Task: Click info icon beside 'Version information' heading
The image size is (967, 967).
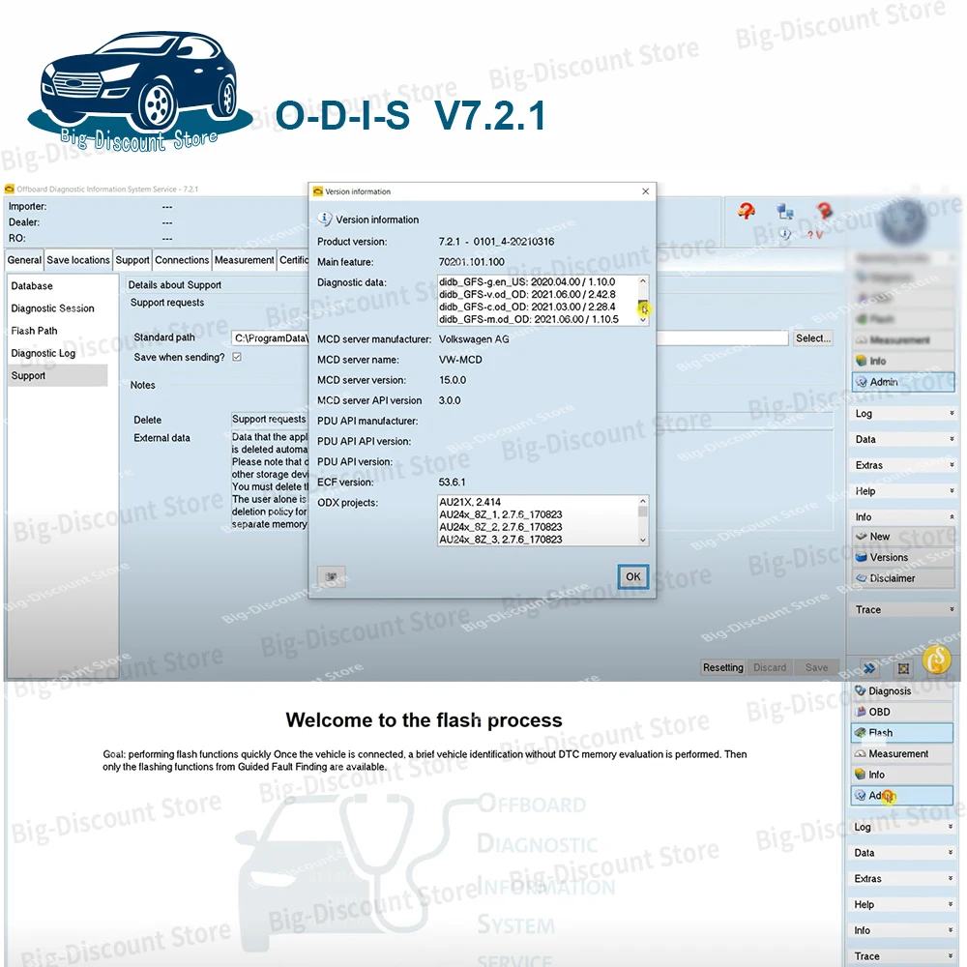Action: 324,219
